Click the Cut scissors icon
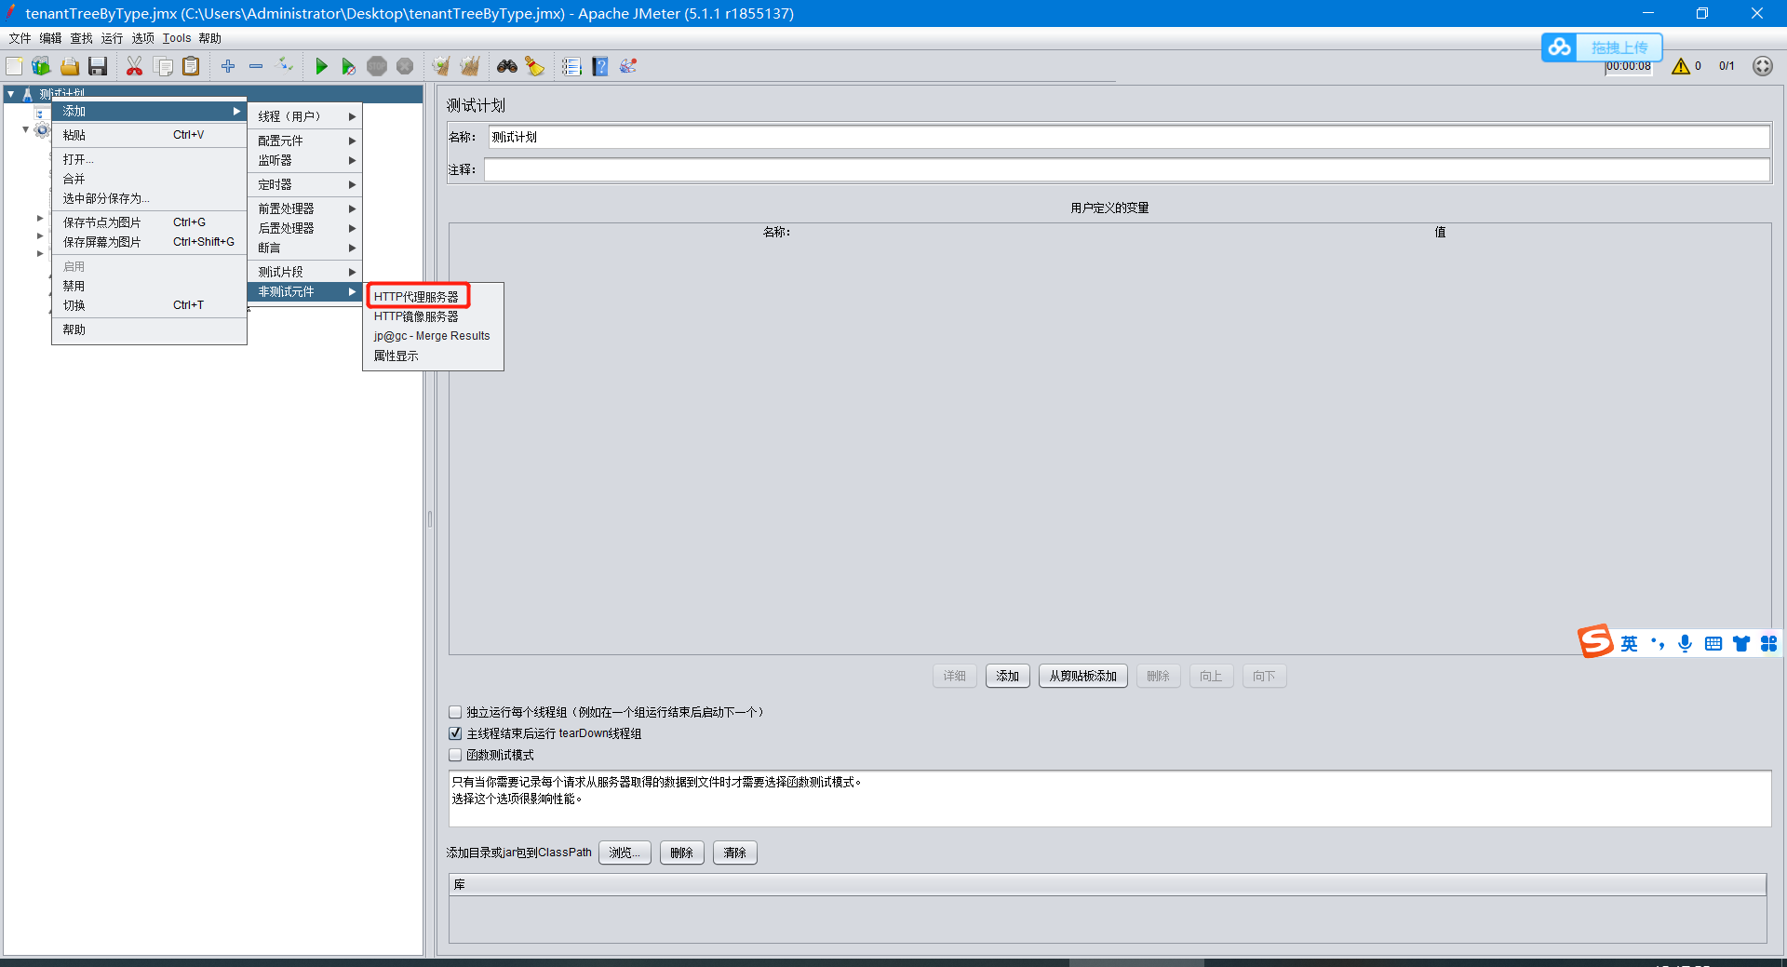 tap(135, 66)
